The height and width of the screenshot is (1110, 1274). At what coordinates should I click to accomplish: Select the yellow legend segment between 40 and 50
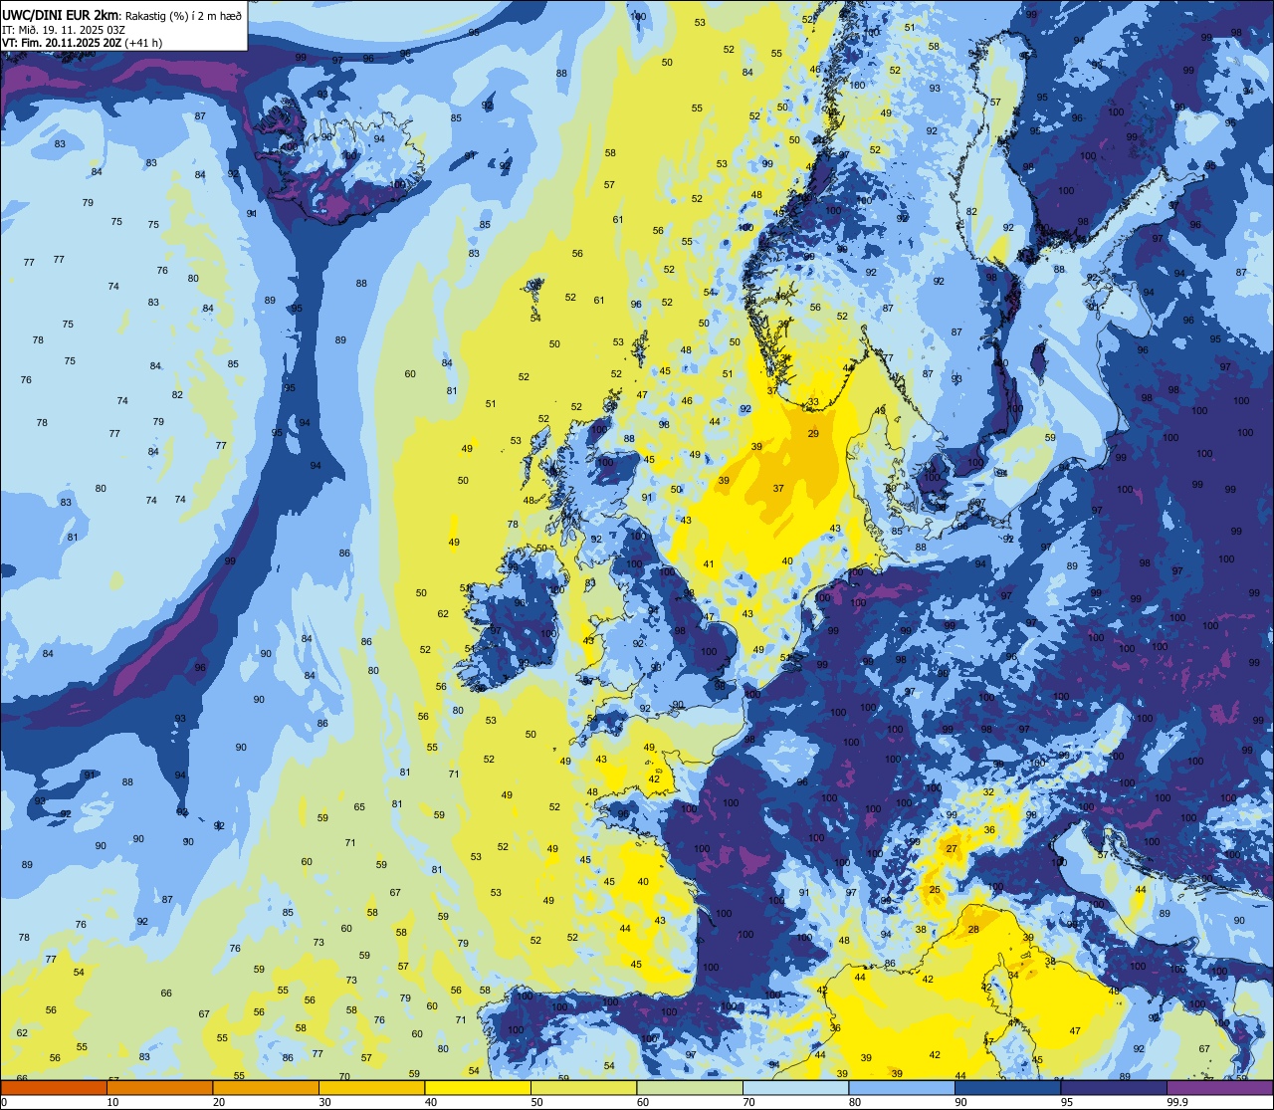click(478, 1087)
